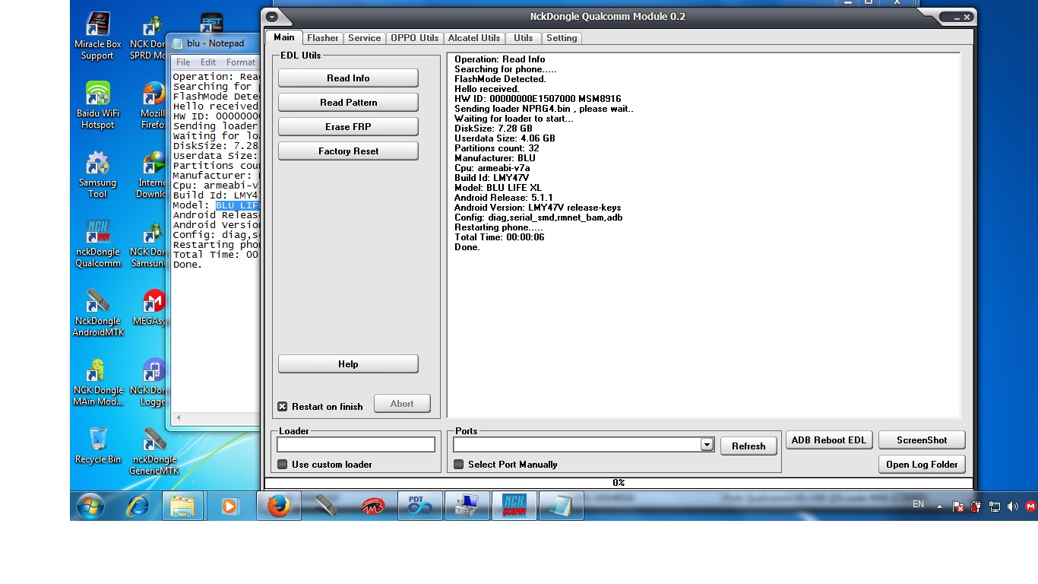Viewport: 1038px width, 584px height.
Task: Select NckDongle AndroidMTK desktop shortcut
Action: (x=97, y=313)
